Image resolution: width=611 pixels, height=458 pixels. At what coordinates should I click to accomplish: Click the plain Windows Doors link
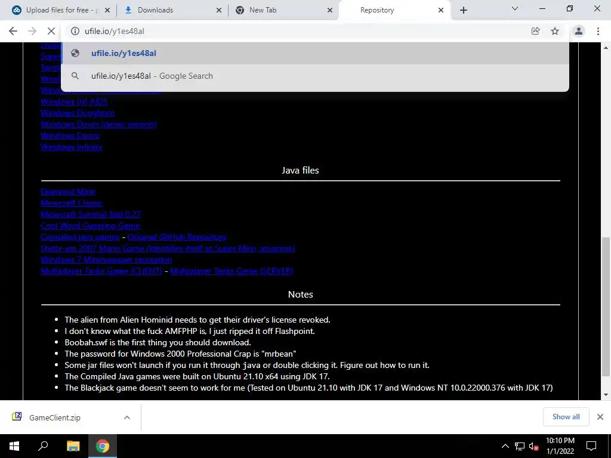tap(70, 135)
